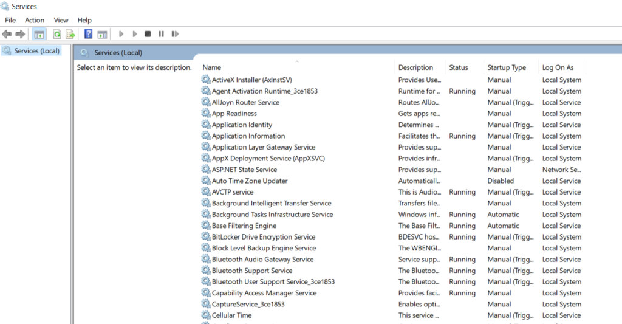Click Services (Local) header in main pane
The width and height of the screenshot is (622, 324).
(x=118, y=53)
